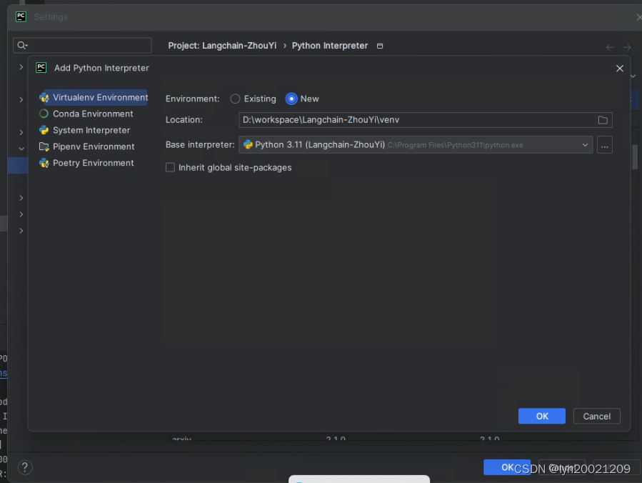
Task: Select the New environment radio button
Action: click(291, 99)
